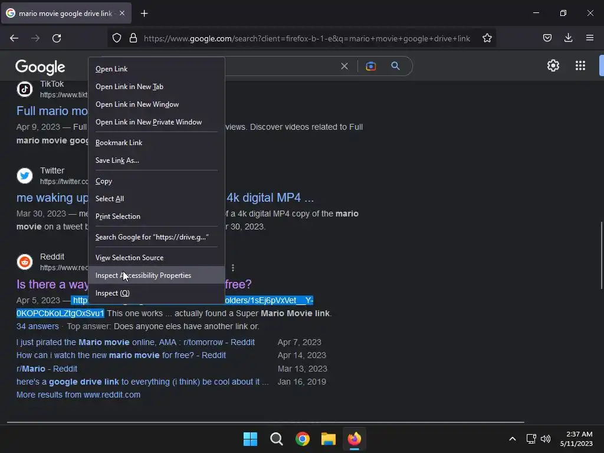This screenshot has width=604, height=453.
Task: Select Save Link As... entry
Action: coord(156,160)
